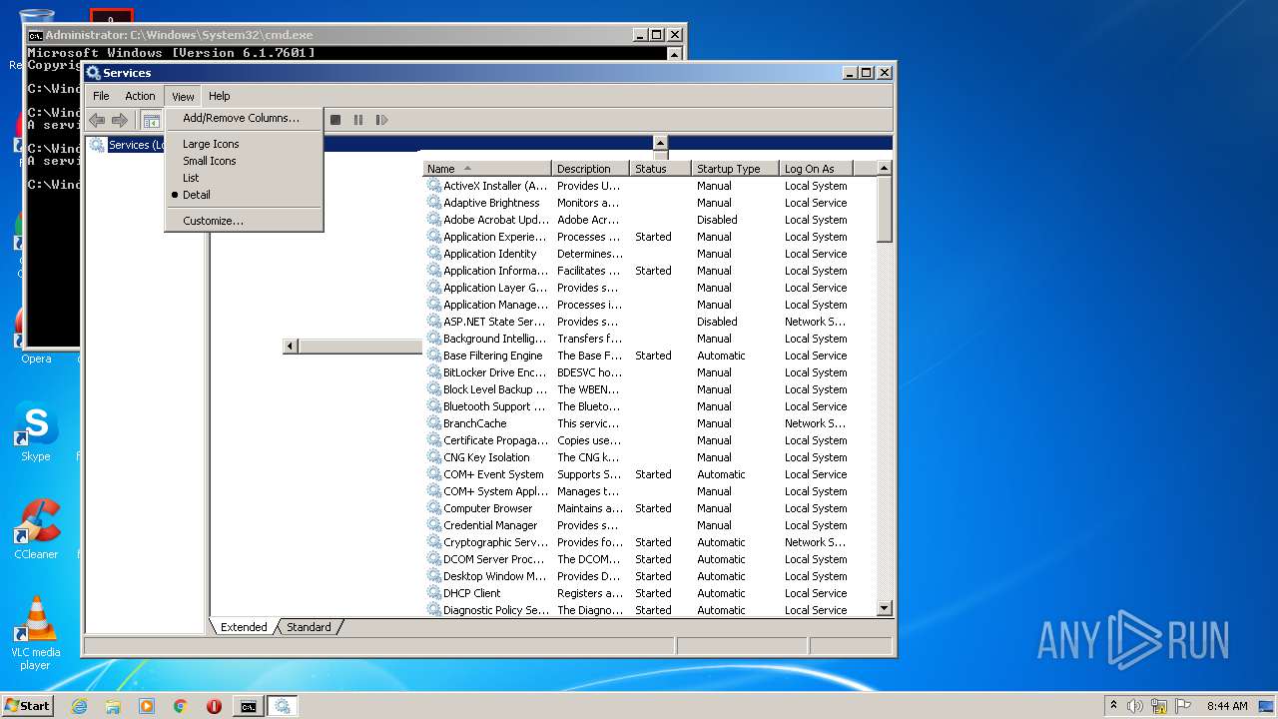1278x719 pixels.
Task: Click cmd.exe window title bar
Action: (329, 34)
